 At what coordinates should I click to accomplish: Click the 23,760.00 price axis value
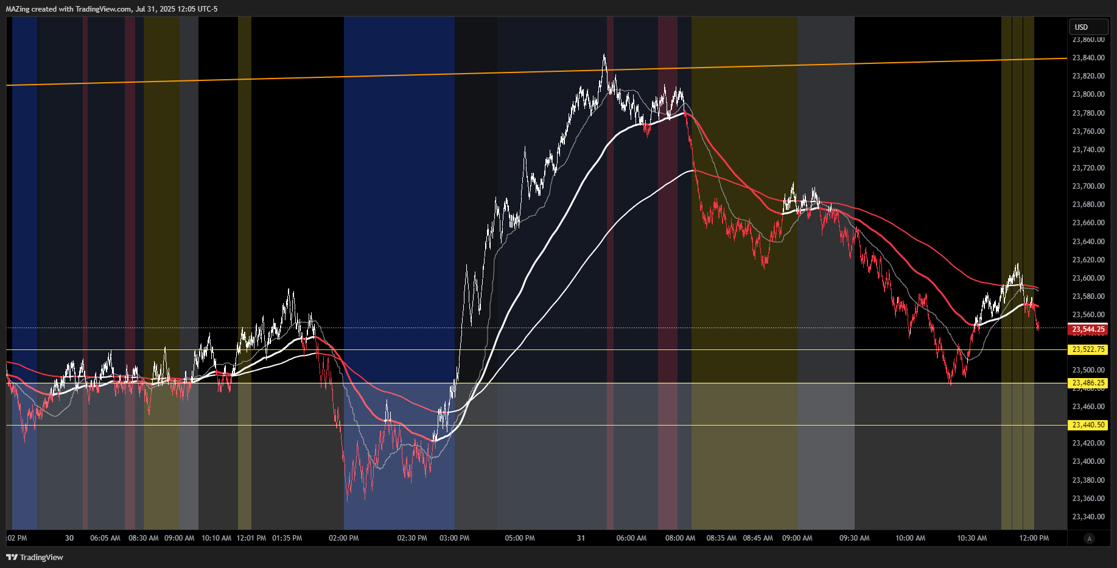tap(1088, 131)
